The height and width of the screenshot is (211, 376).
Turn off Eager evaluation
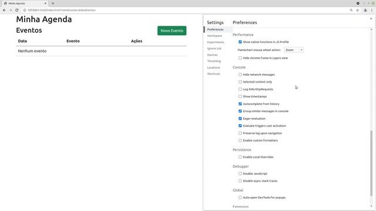[x=240, y=118]
